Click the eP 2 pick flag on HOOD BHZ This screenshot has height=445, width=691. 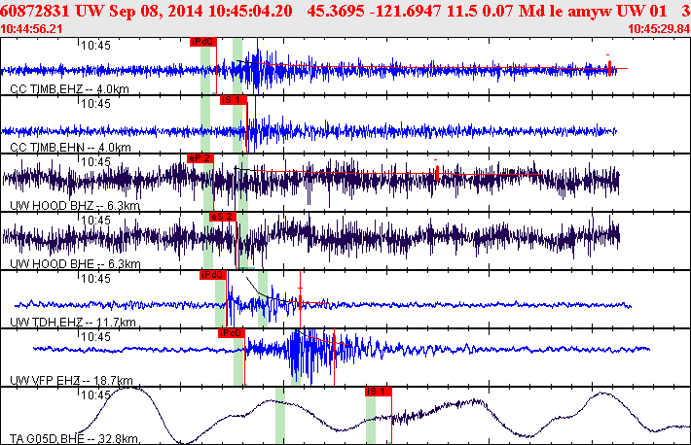200,158
